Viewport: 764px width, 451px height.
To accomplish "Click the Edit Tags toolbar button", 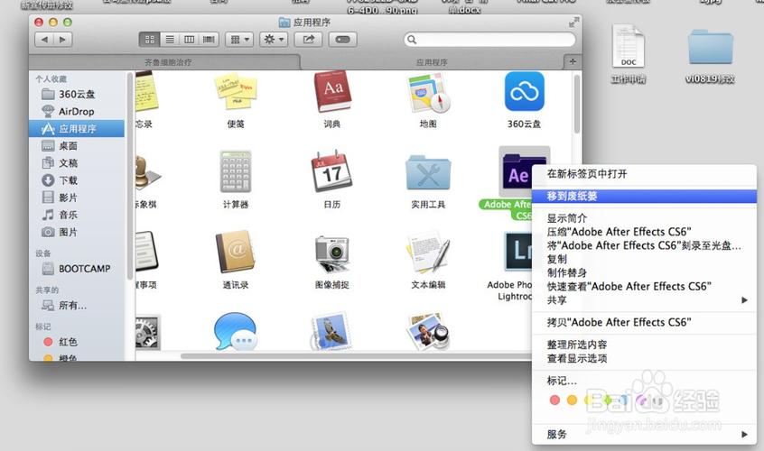I will click(x=342, y=40).
